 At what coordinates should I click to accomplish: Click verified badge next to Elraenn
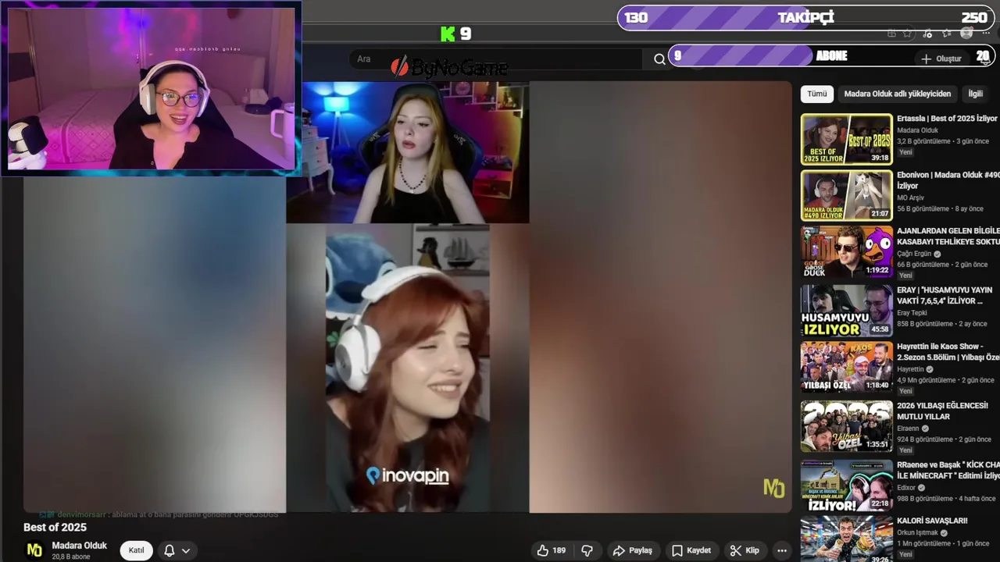pyautogui.click(x=926, y=429)
